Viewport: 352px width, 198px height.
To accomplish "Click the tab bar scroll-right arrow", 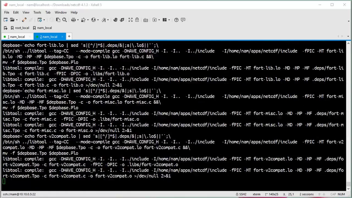I will point(342,36).
